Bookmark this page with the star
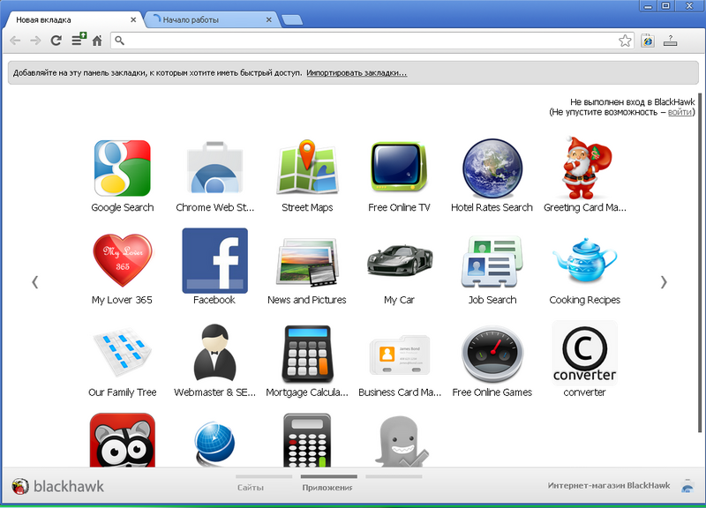This screenshot has width=706, height=508. coord(625,41)
